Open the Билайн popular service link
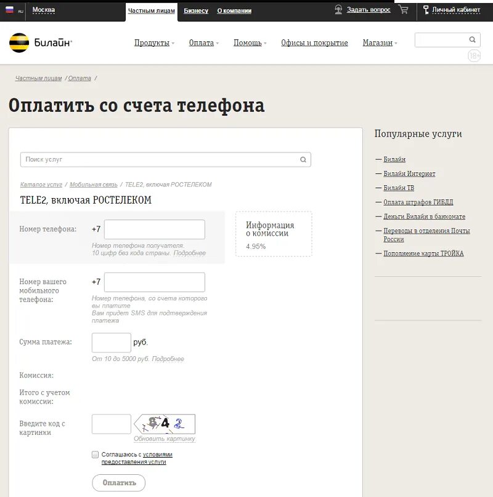 tap(394, 159)
